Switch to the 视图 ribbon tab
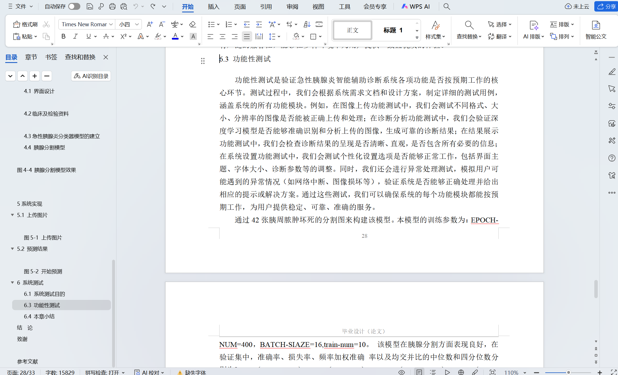 318,7
